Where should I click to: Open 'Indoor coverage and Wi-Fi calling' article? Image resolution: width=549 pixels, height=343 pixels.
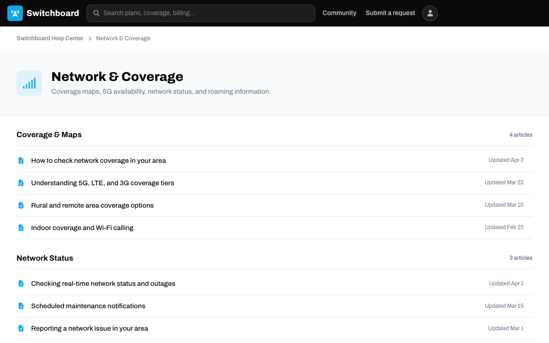tap(82, 228)
